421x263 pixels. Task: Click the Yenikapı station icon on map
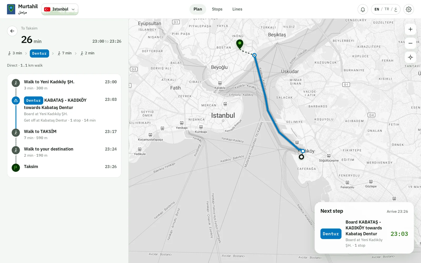pos(182,123)
